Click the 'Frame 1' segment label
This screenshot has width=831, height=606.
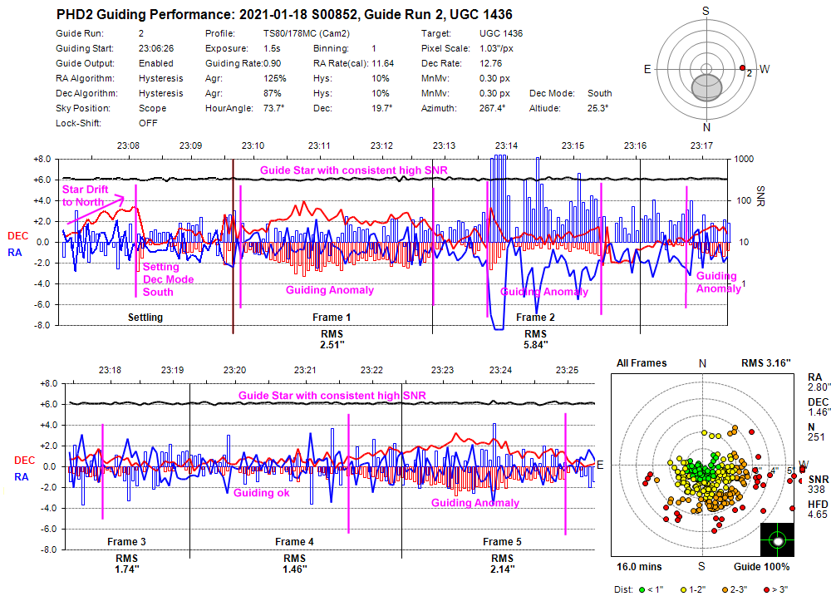[x=332, y=317]
